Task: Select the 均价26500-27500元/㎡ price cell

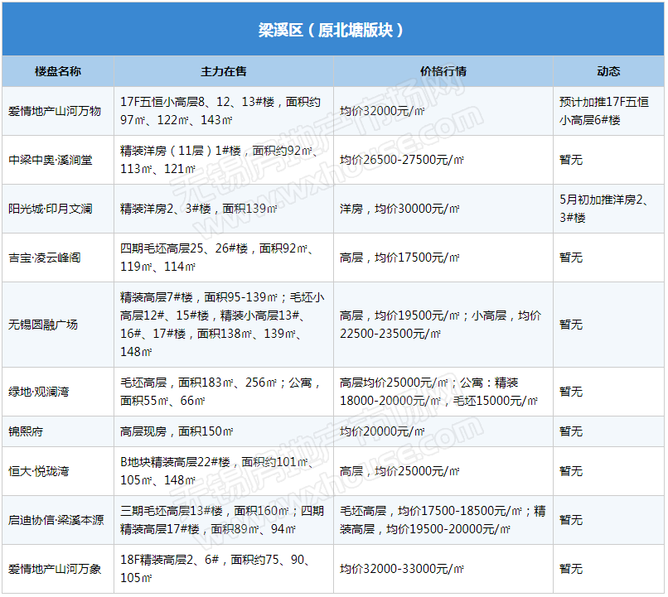Action: pos(402,160)
